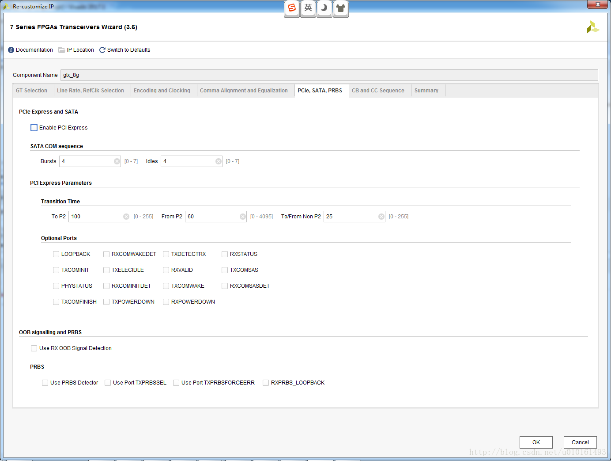Enable the PCI Express checkbox
Screen dimensions: 611x461
click(34, 128)
